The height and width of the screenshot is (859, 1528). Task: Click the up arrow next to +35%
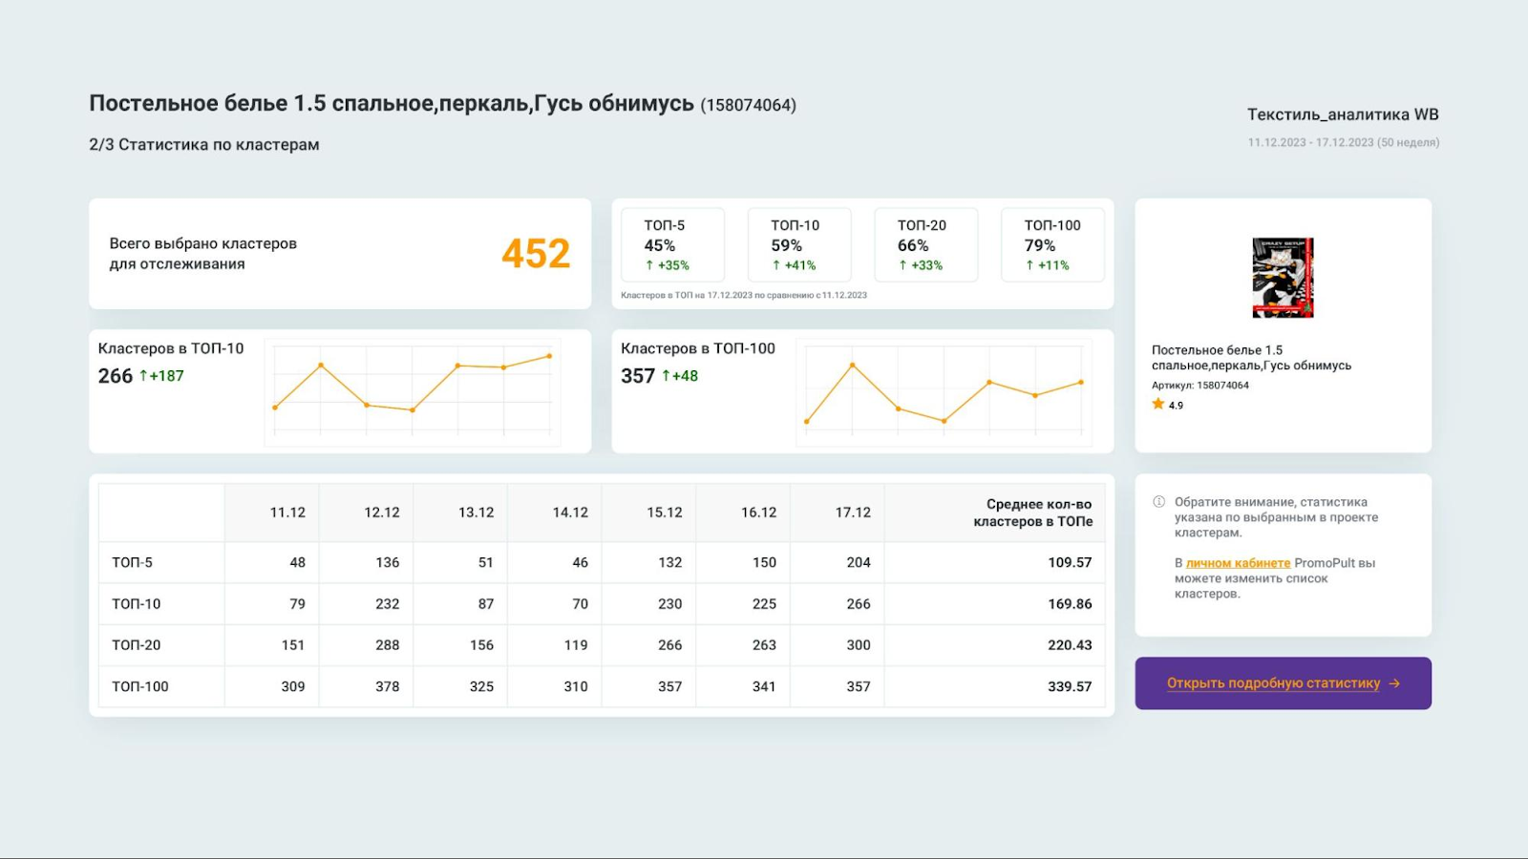[x=649, y=265]
